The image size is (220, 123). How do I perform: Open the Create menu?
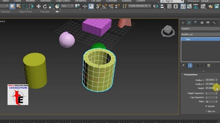pos(17,1)
